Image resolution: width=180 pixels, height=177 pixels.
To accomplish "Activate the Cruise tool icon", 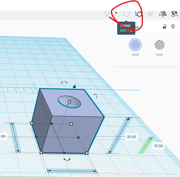I will point(175,14).
